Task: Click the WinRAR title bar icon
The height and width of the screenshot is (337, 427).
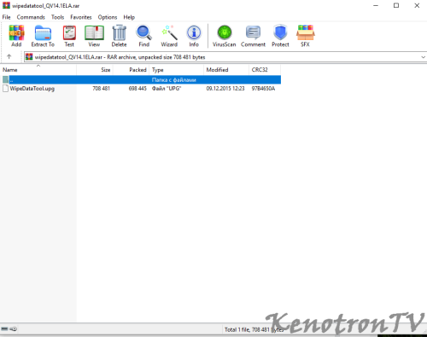Action: (6, 5)
